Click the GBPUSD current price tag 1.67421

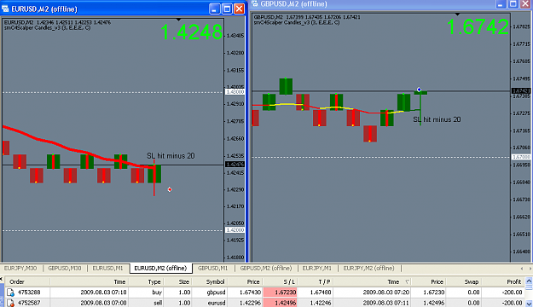521,90
